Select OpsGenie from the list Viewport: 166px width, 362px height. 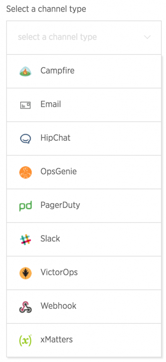pyautogui.click(x=84, y=172)
